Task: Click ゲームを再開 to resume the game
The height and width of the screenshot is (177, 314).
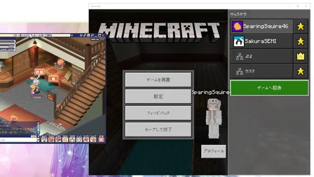Action: (x=158, y=80)
